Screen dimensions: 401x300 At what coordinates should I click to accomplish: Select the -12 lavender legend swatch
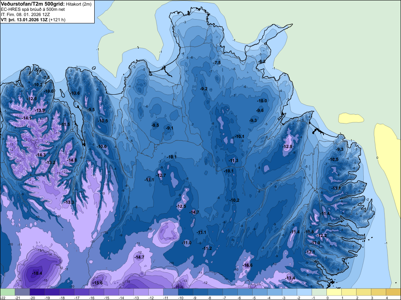pyautogui.click(x=156, y=292)
